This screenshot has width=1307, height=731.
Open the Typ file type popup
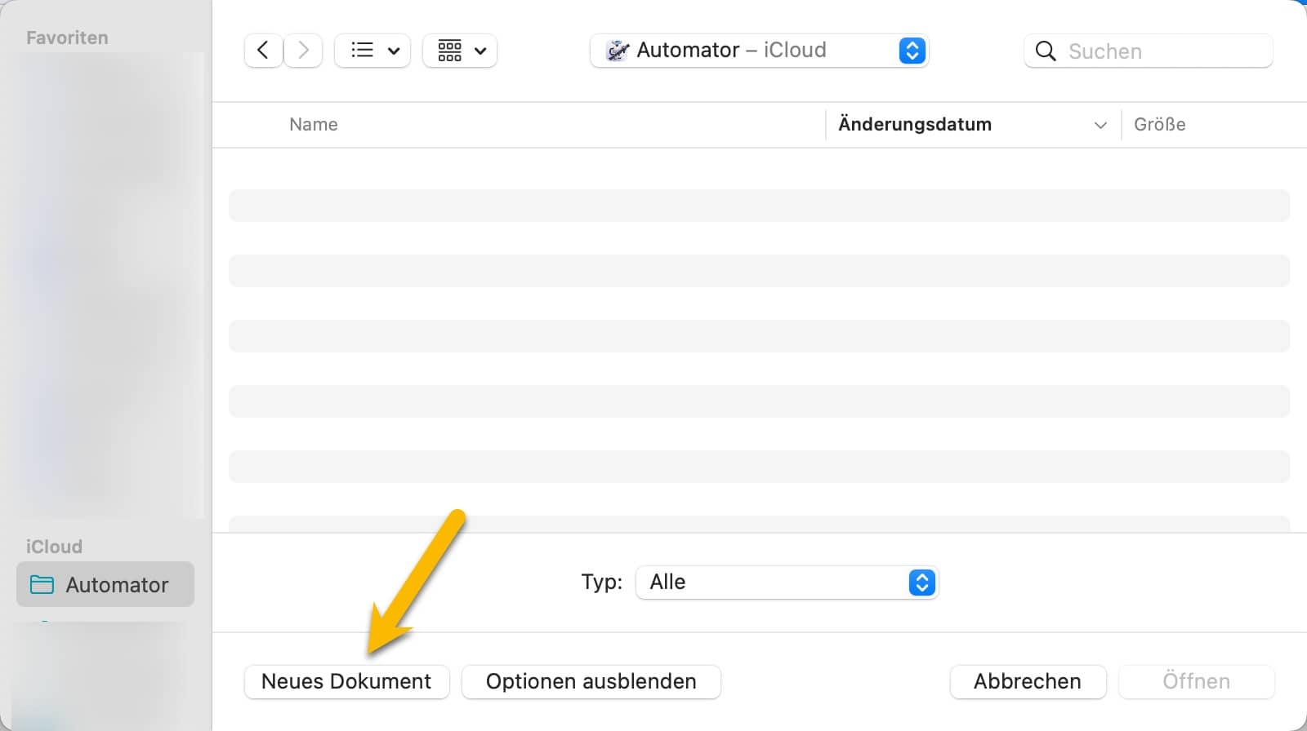(x=787, y=582)
